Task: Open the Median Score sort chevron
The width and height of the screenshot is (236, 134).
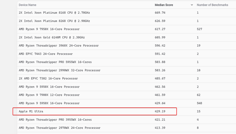Action: (x=192, y=5)
